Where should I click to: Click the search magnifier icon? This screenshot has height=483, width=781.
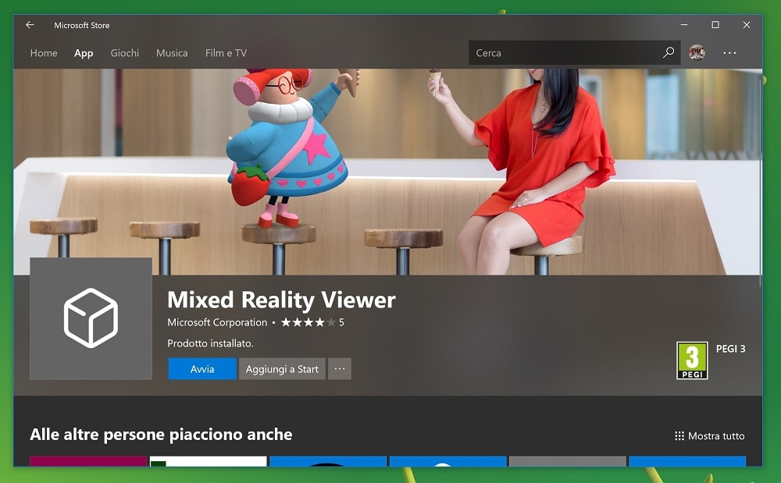click(669, 52)
